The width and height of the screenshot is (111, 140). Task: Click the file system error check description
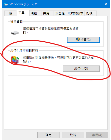pyautogui.click(x=51, y=31)
